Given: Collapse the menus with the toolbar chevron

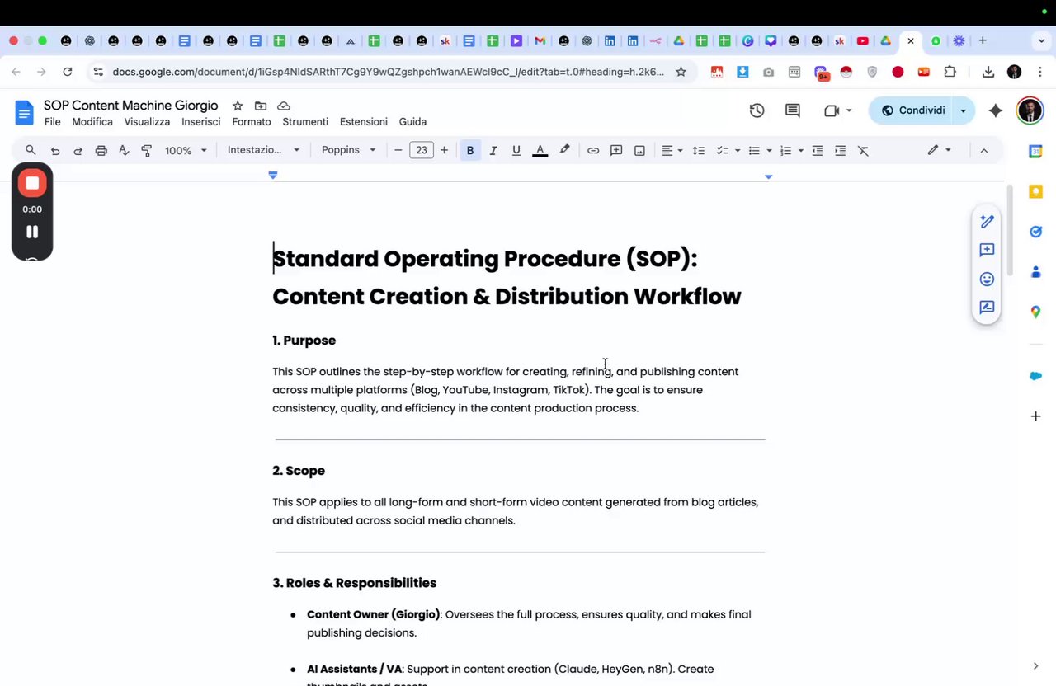Looking at the screenshot, I should point(983,150).
